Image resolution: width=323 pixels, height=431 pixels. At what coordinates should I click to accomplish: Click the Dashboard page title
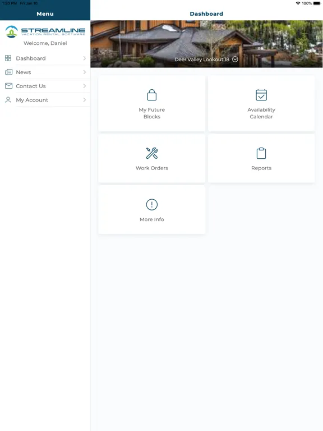pyautogui.click(x=206, y=13)
